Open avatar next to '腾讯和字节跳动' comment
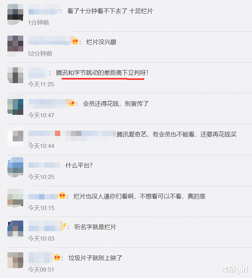 [15, 75]
